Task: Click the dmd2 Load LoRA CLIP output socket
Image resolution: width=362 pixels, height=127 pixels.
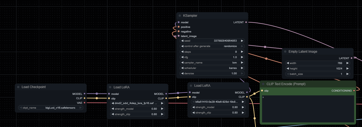Action: 166,98
